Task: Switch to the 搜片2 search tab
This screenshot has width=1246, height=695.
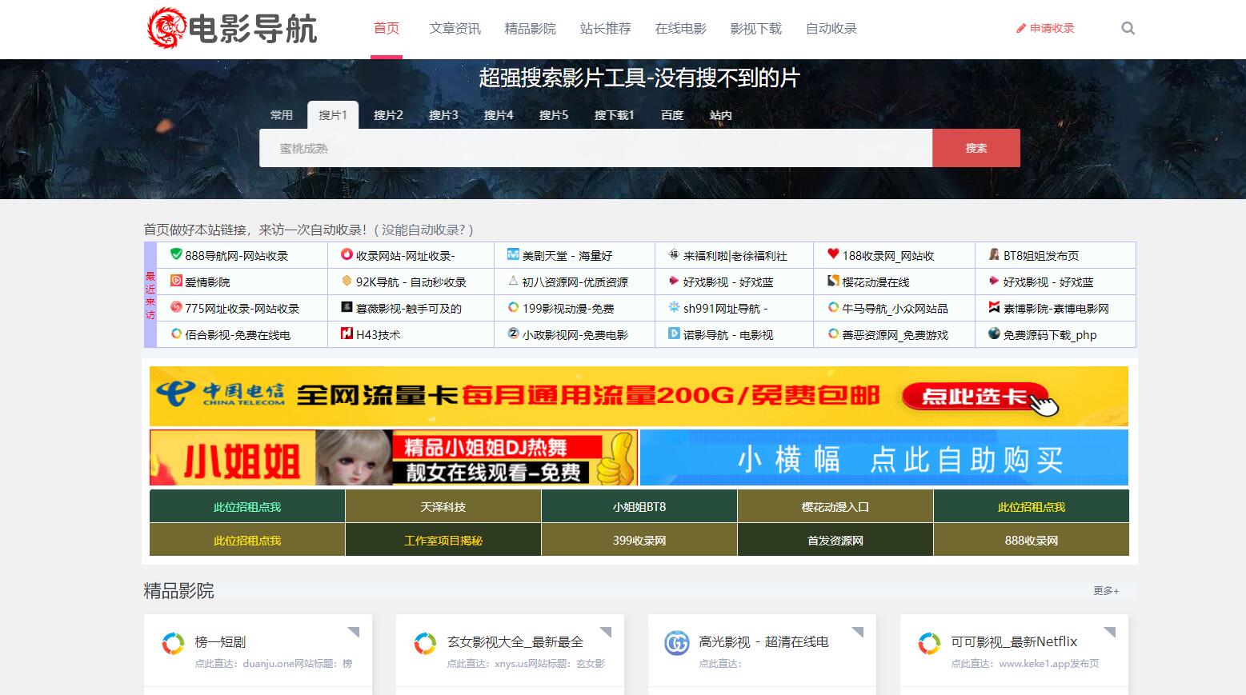Action: point(388,115)
